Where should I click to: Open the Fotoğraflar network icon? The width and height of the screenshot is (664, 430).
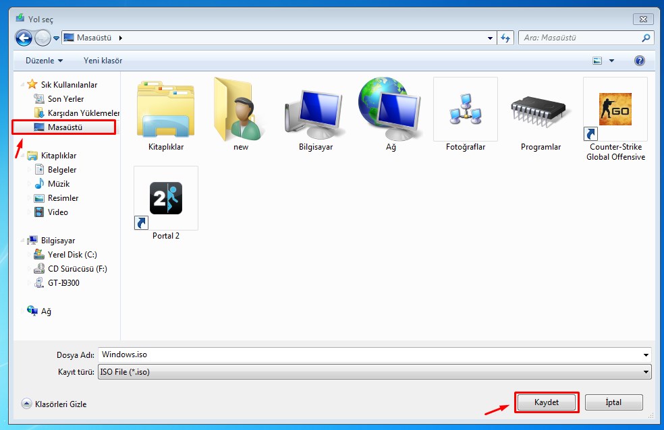pyautogui.click(x=465, y=109)
